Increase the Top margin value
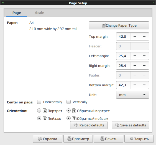The width and height of the screenshot is (156, 145). 144,36
